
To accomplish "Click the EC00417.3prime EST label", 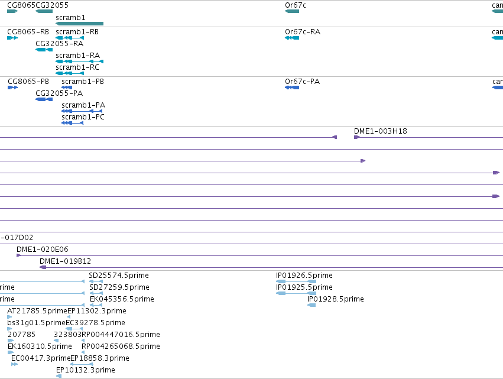I will pos(41,358).
